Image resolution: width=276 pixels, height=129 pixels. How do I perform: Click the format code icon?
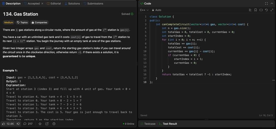pos(250,10)
